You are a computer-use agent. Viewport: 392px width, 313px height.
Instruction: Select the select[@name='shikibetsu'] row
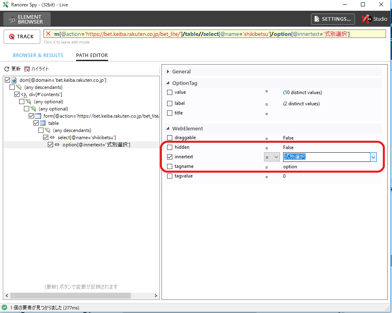[87, 138]
